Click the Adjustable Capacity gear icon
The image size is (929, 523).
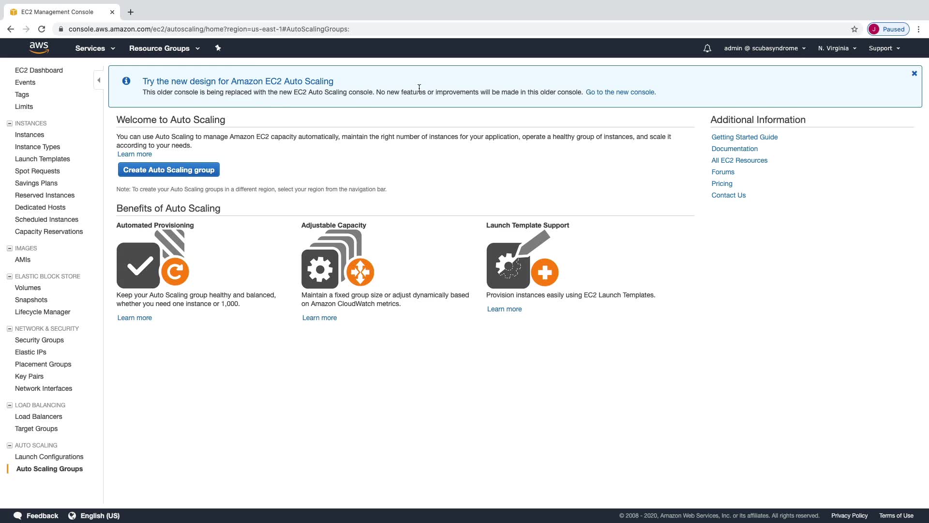click(x=320, y=269)
